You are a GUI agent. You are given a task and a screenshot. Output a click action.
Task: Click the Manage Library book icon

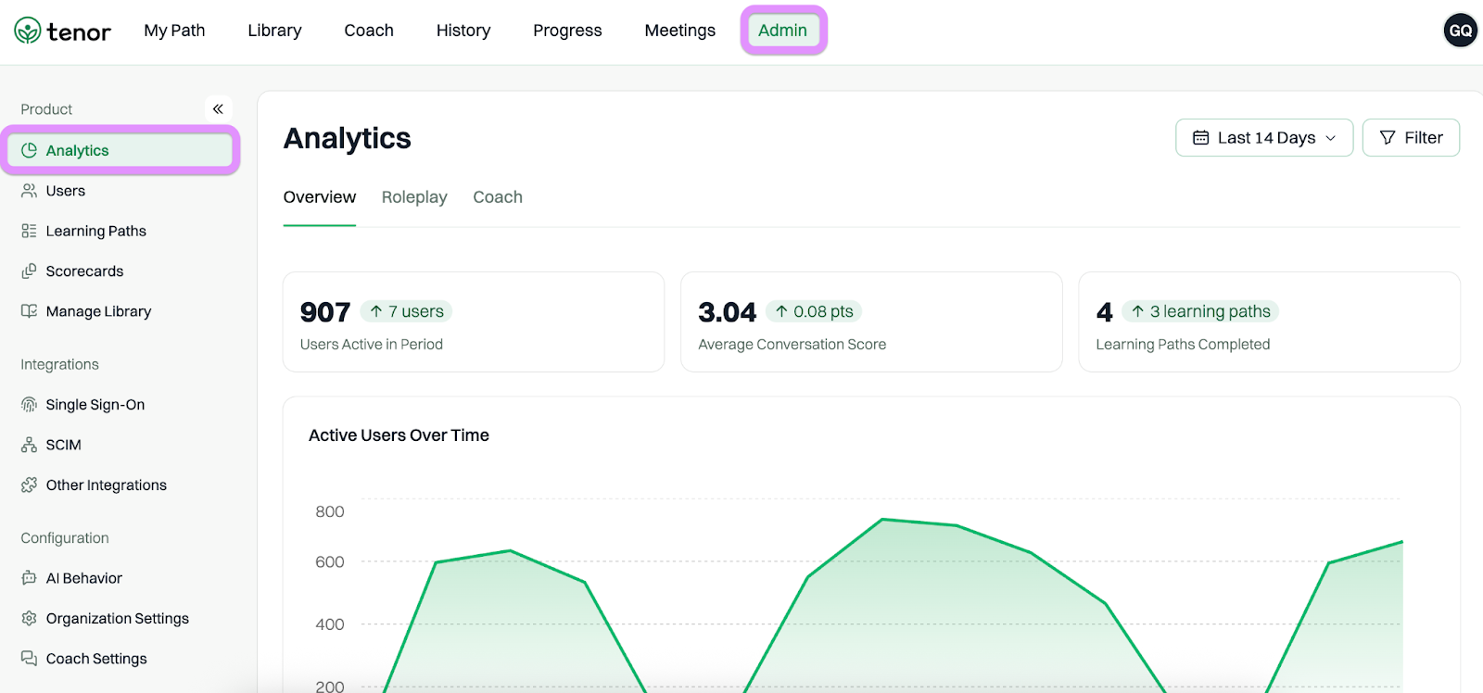point(29,311)
